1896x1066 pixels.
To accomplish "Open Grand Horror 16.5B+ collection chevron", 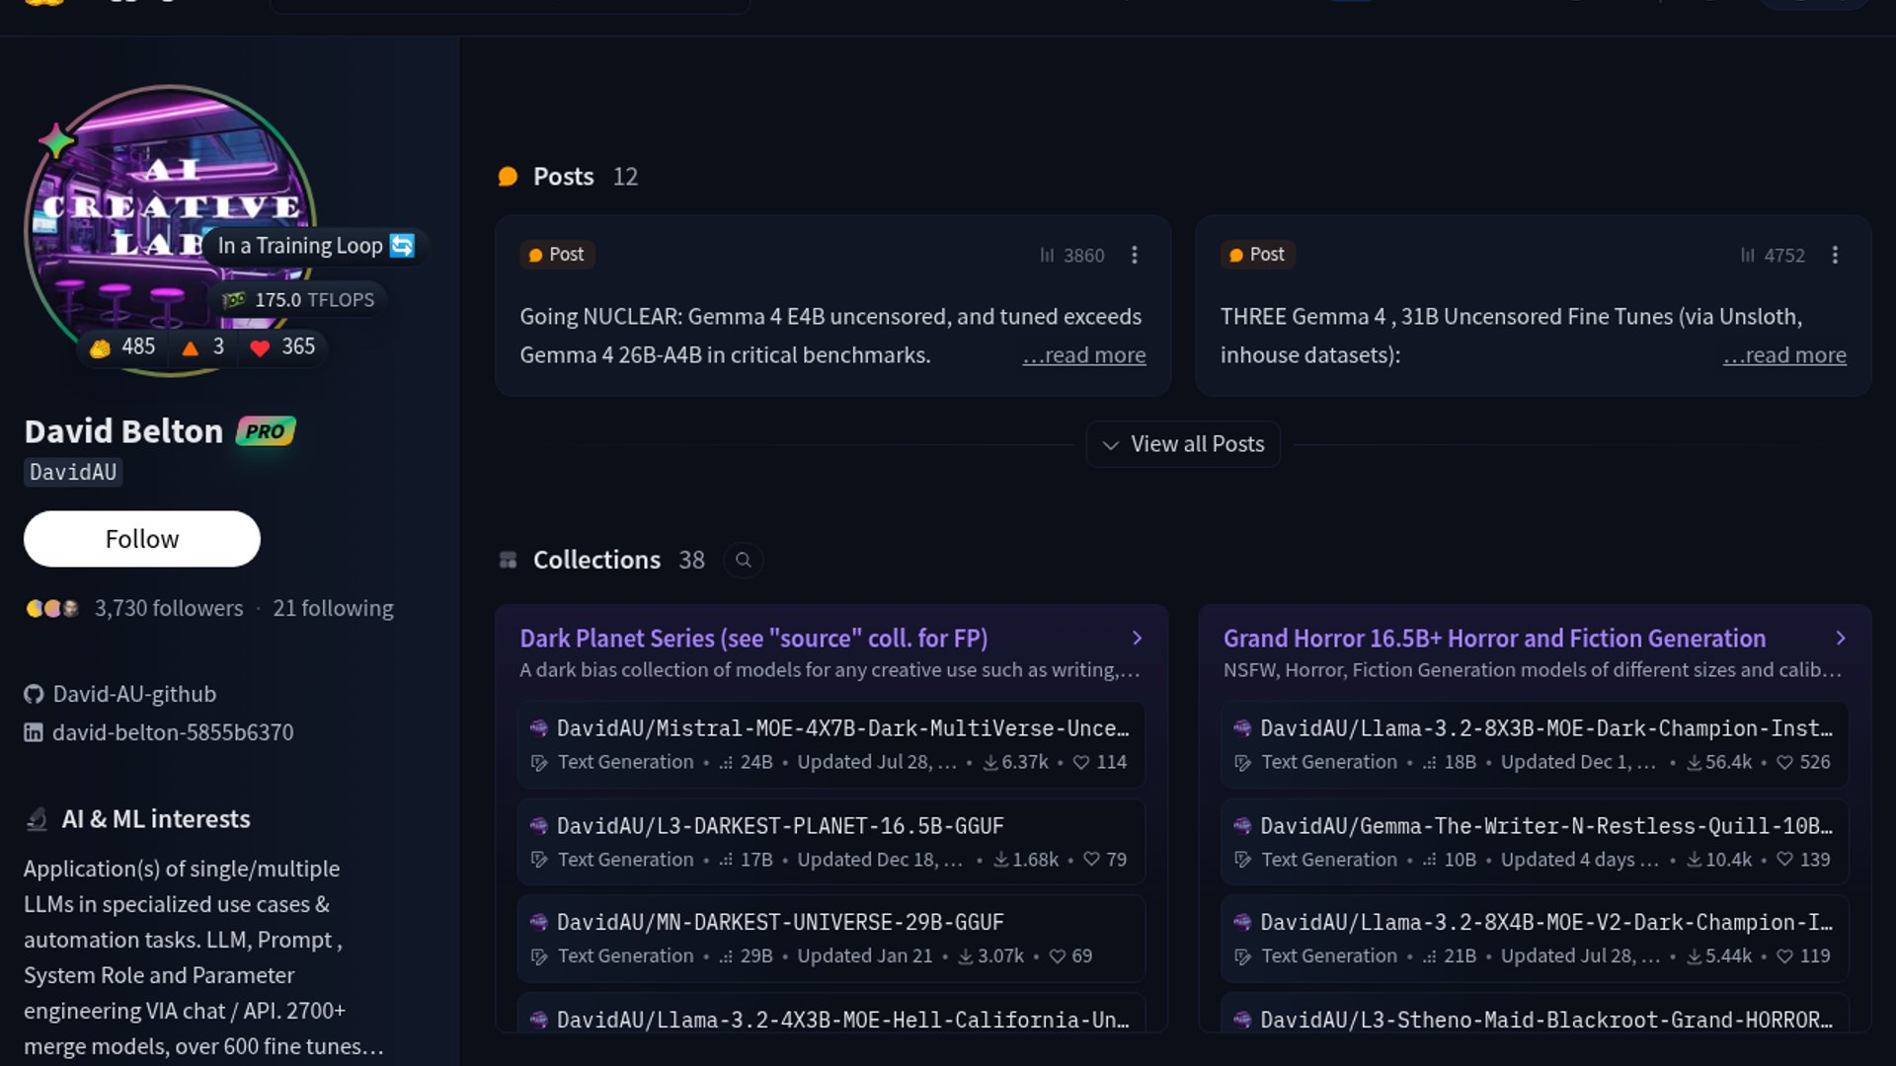I will coord(1840,639).
